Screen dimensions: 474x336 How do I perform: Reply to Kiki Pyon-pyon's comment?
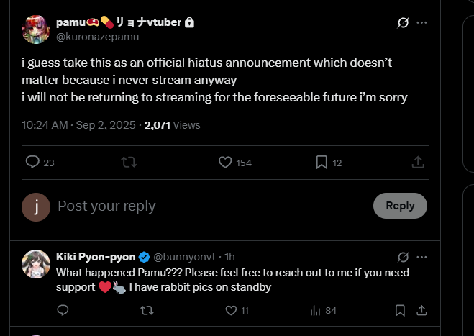pos(63,311)
